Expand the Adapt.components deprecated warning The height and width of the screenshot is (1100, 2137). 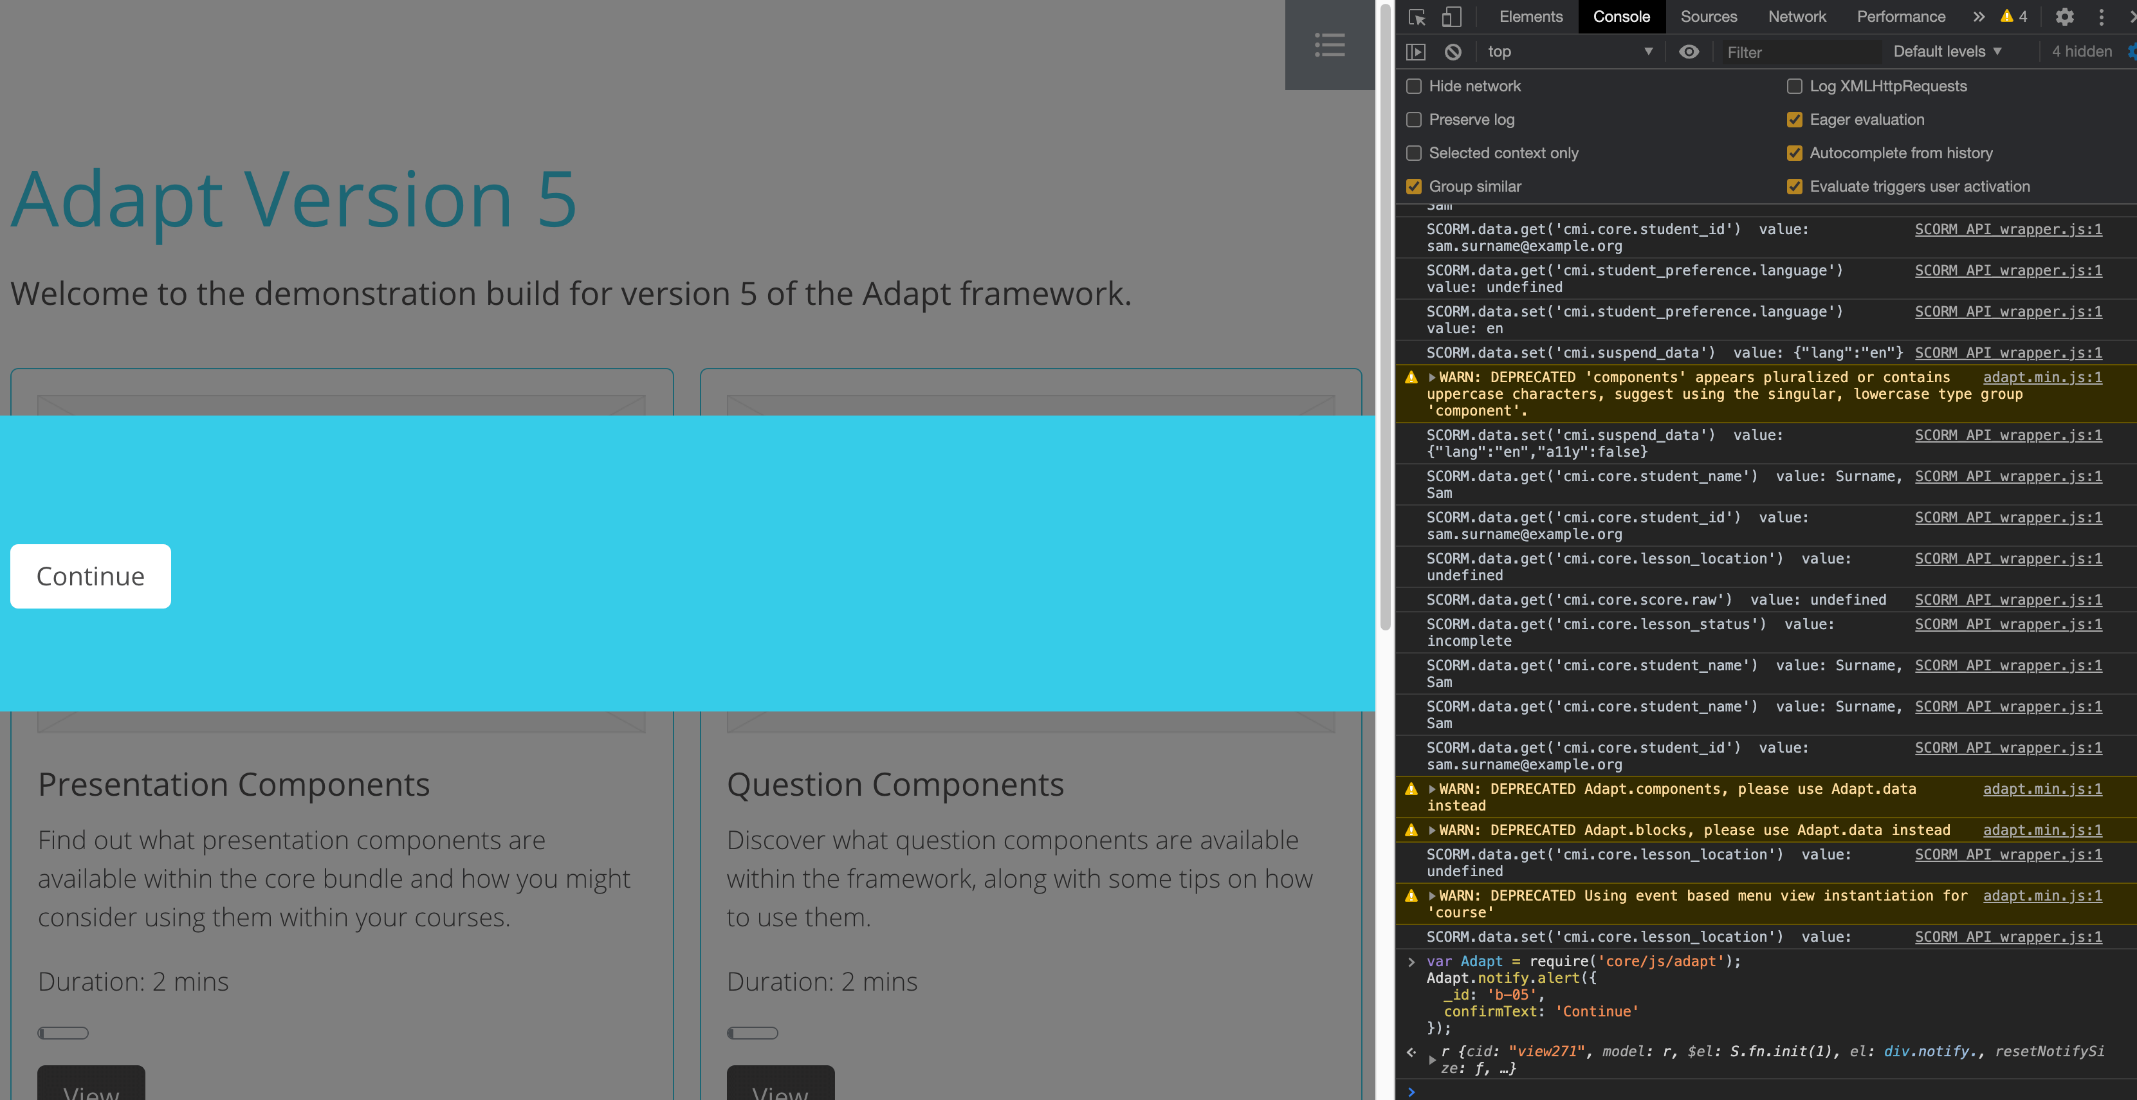[1432, 789]
